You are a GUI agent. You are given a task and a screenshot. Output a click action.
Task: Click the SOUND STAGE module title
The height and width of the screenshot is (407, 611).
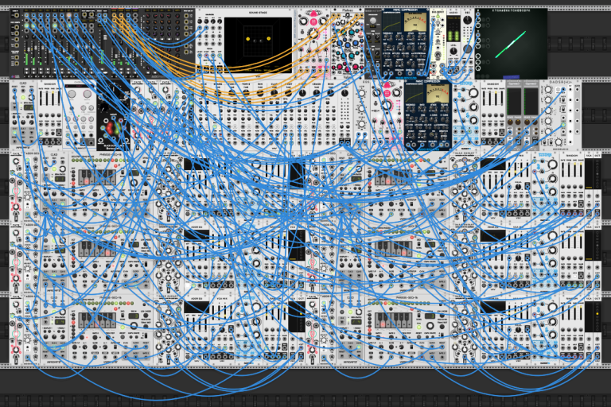258,13
